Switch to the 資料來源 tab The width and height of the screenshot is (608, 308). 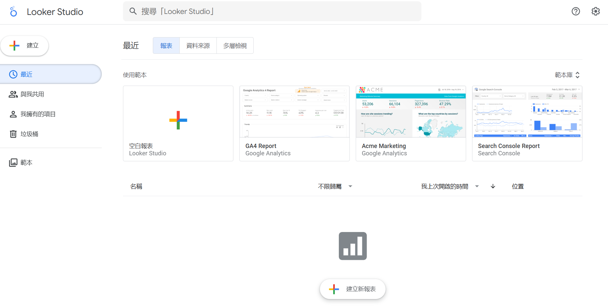(198, 46)
